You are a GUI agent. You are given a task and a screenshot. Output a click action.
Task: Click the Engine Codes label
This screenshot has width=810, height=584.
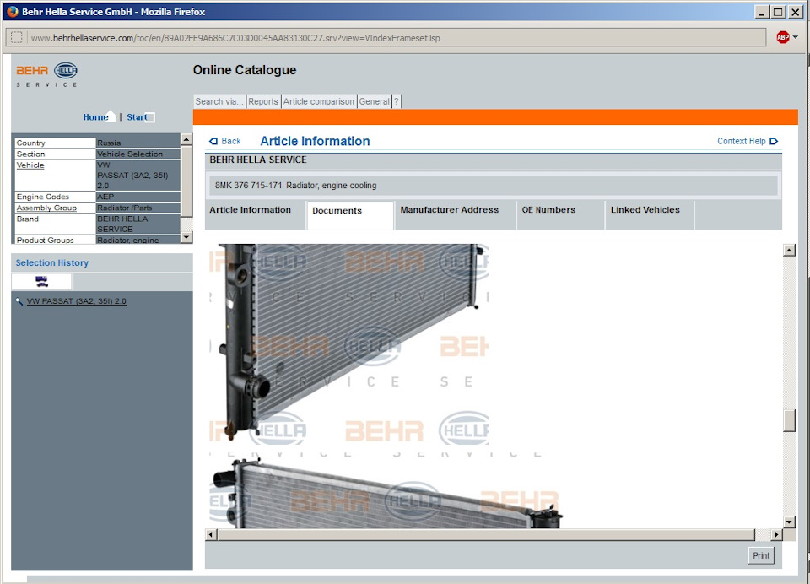(42, 197)
